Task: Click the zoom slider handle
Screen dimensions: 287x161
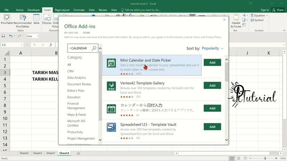Action: coord(265,158)
